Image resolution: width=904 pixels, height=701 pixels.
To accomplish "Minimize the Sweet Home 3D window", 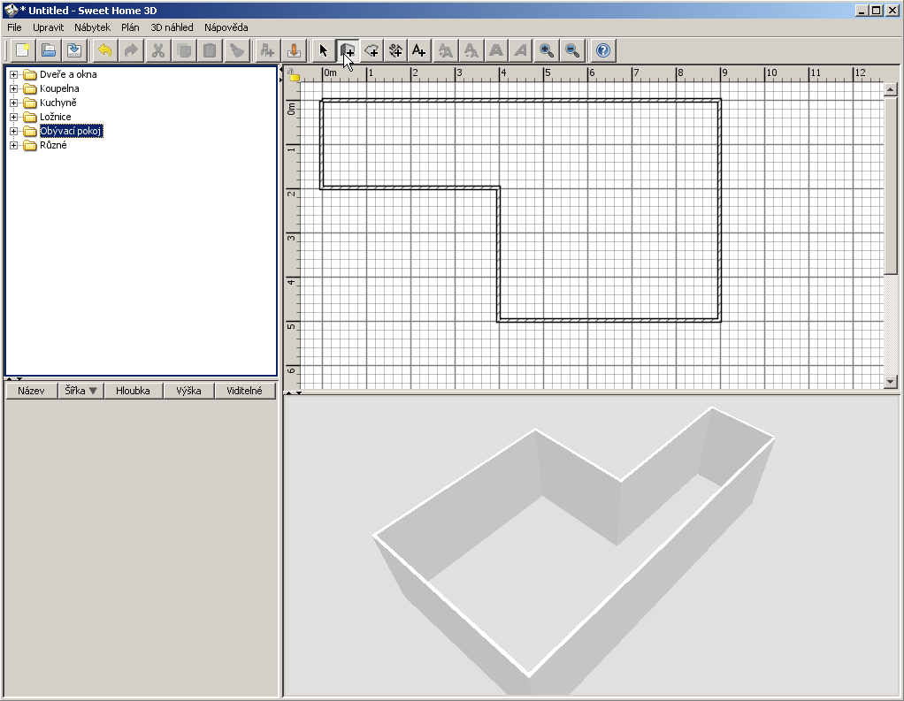I will (862, 11).
